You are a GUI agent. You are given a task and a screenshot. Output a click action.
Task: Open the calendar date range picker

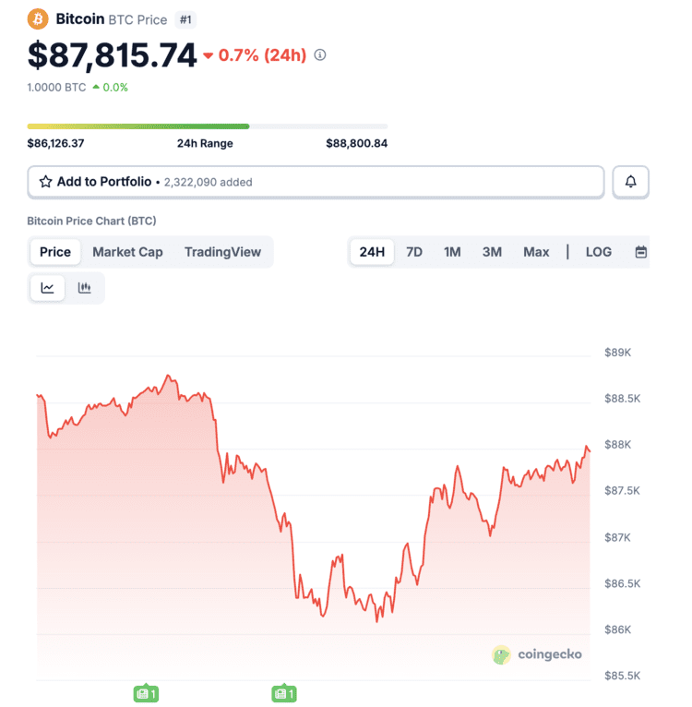coord(641,252)
